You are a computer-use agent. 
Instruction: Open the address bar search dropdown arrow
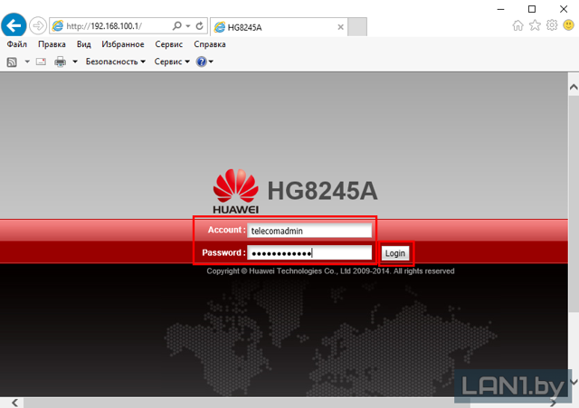(188, 26)
